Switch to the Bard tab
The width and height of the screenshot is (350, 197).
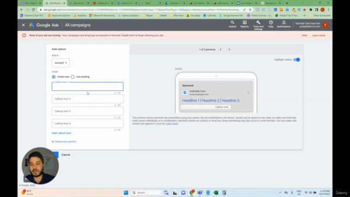[x=151, y=3]
